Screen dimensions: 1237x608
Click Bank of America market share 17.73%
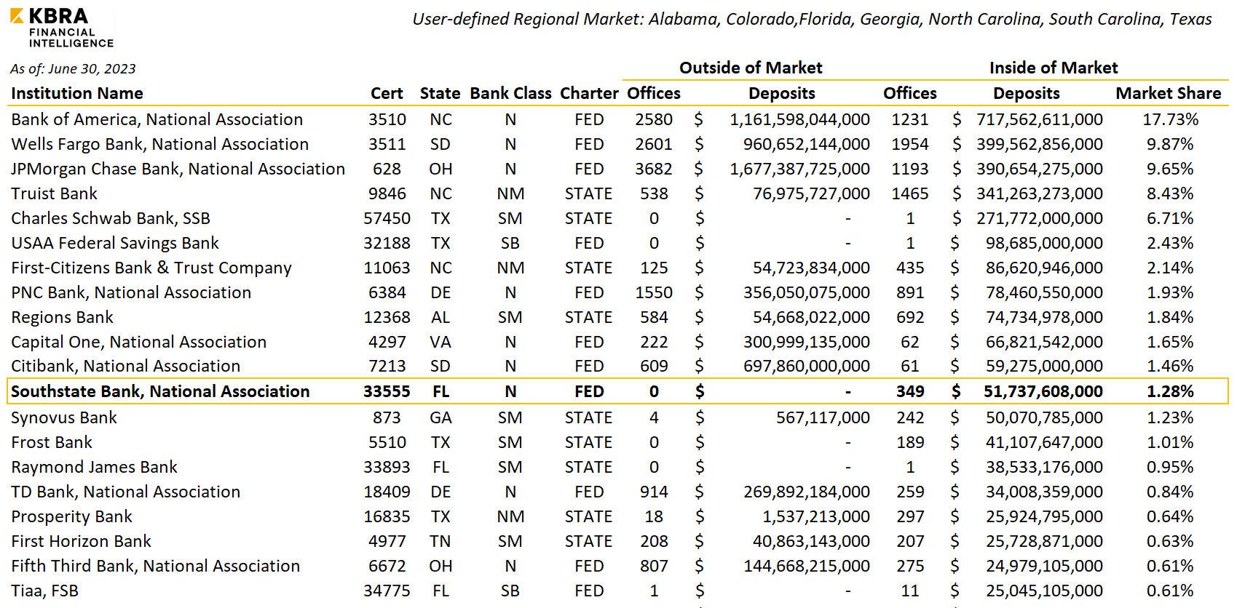[1170, 119]
